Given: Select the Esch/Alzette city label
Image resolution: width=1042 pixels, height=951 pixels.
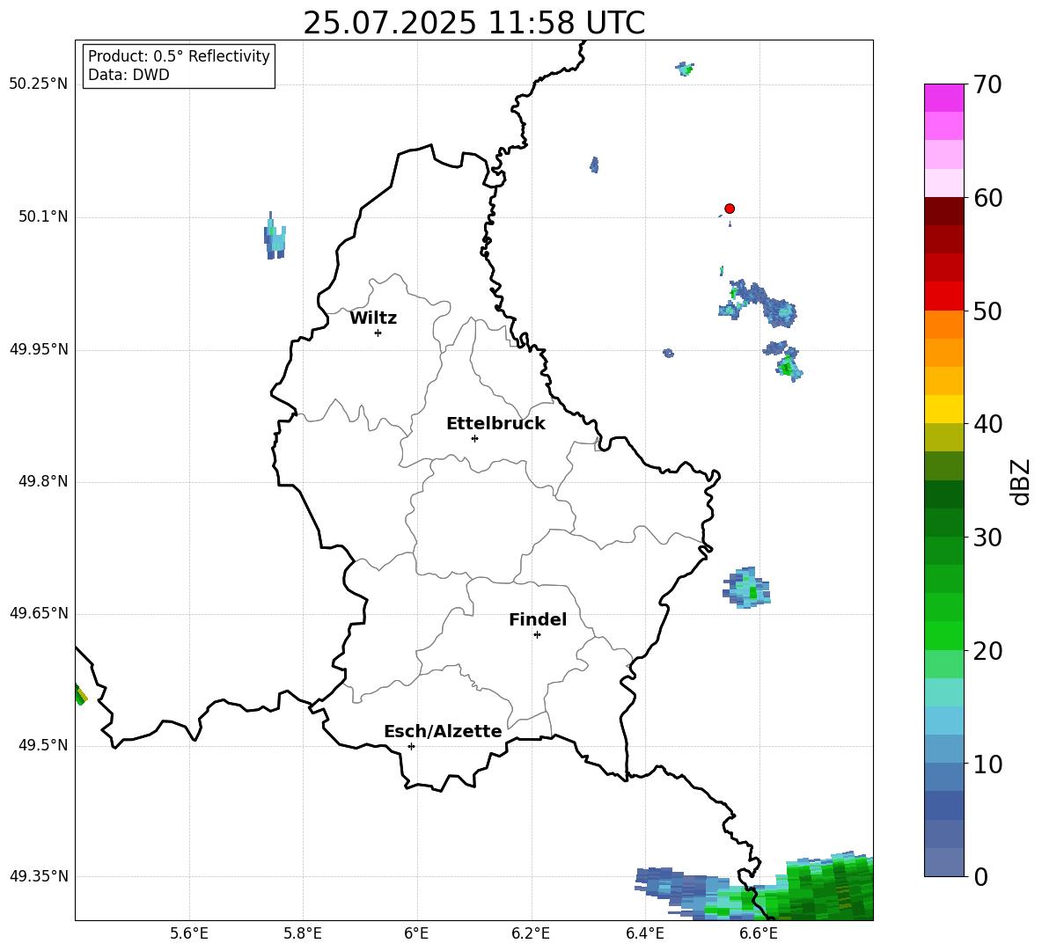Looking at the screenshot, I should [x=443, y=731].
